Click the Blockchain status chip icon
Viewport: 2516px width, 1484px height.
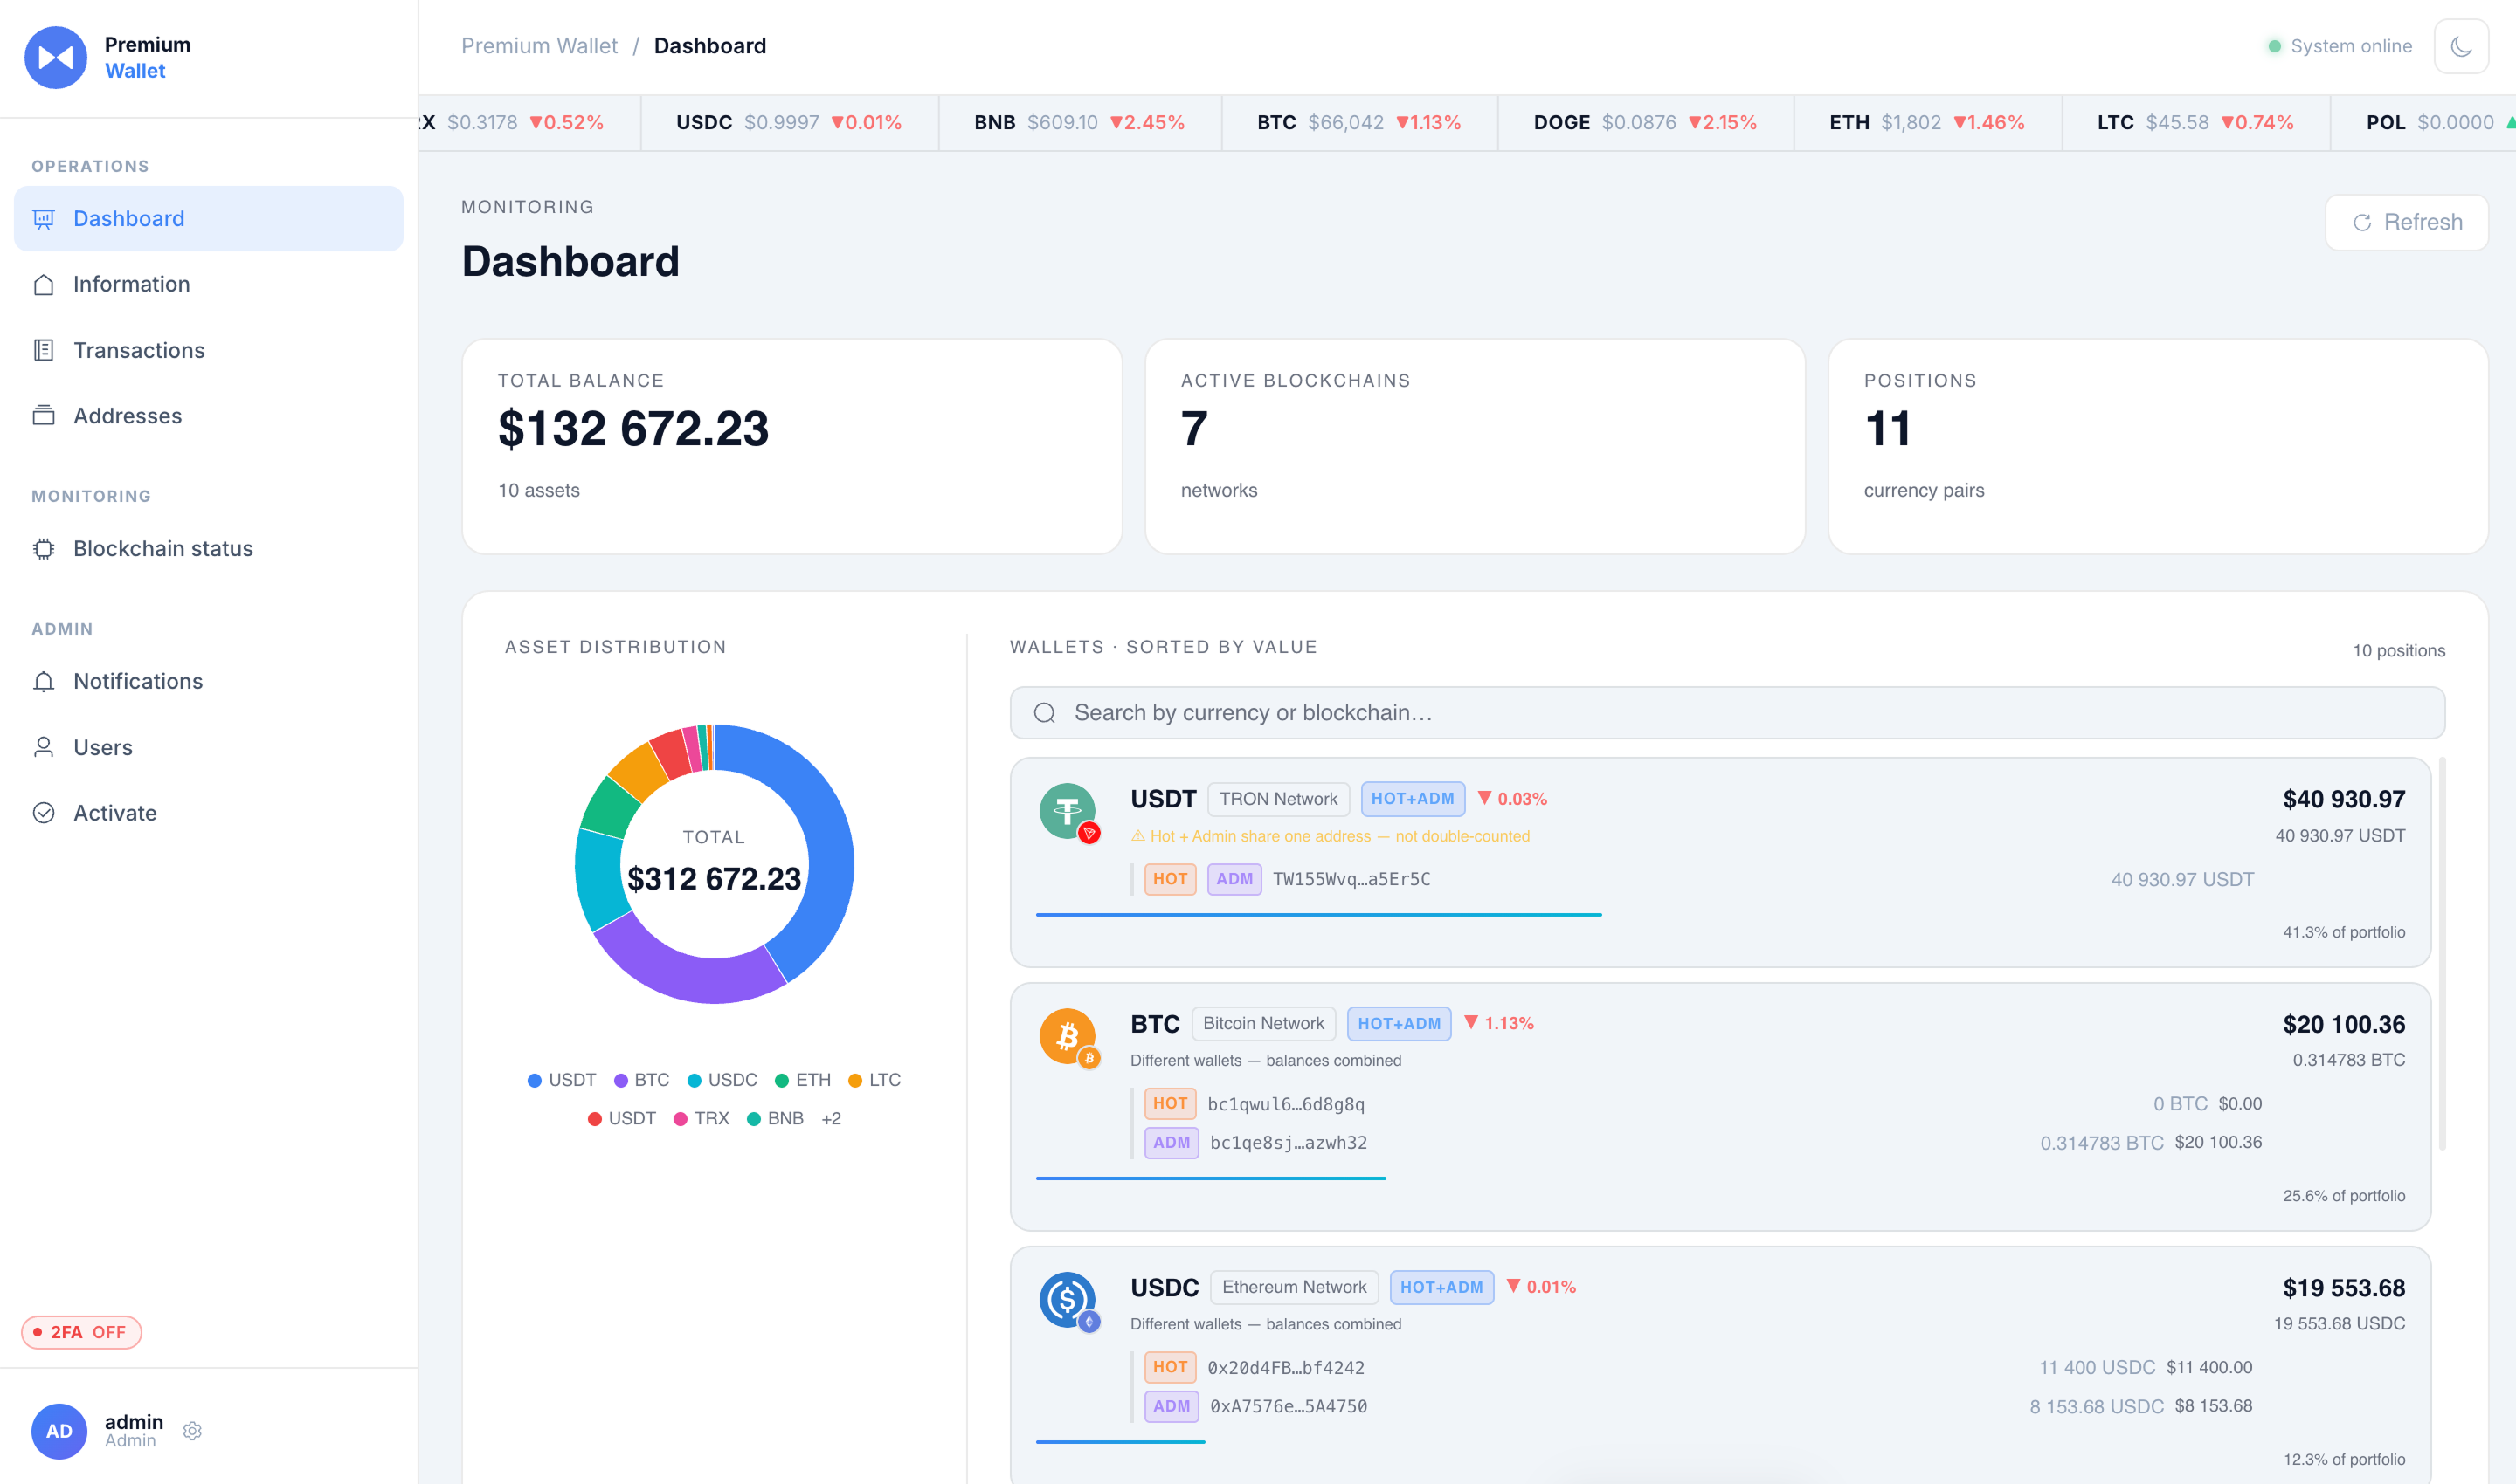(43, 548)
